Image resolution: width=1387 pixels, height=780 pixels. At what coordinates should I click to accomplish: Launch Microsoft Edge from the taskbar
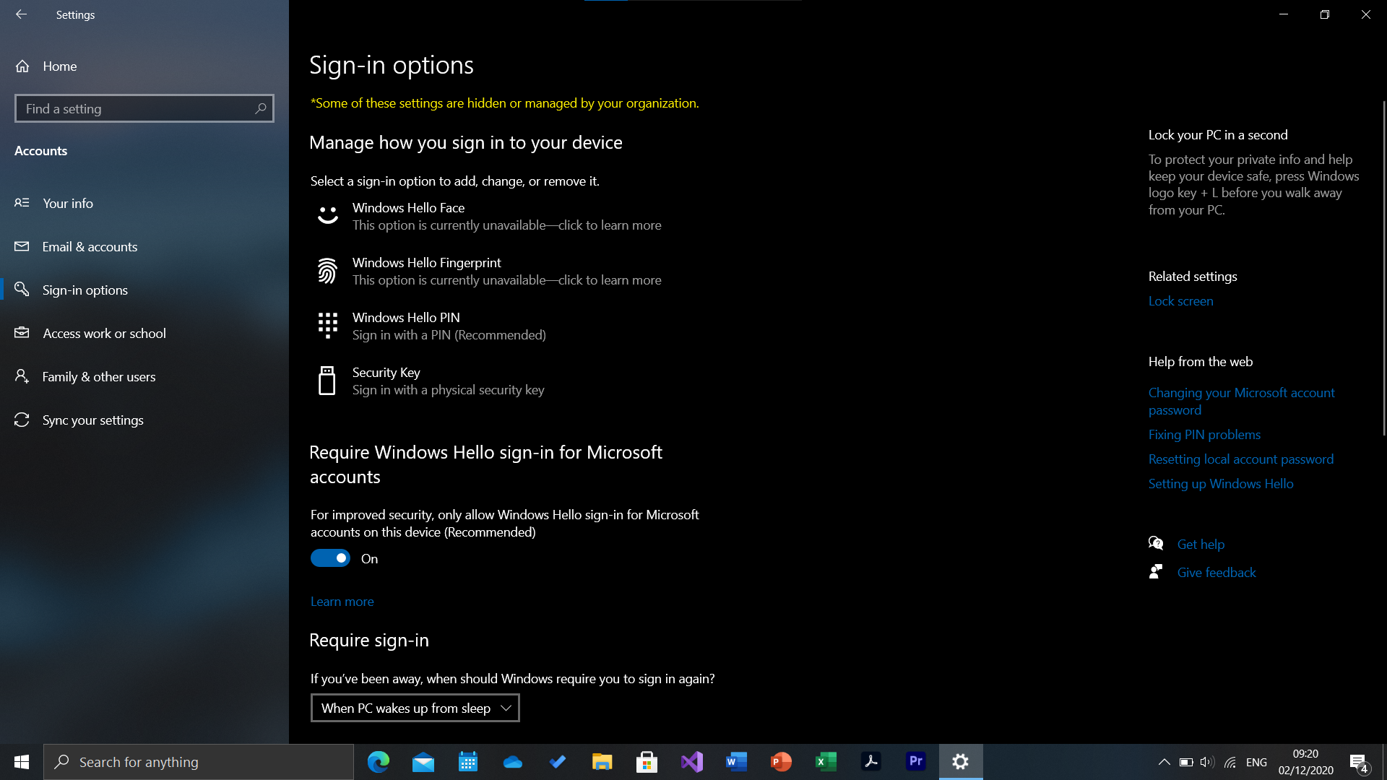coord(379,762)
